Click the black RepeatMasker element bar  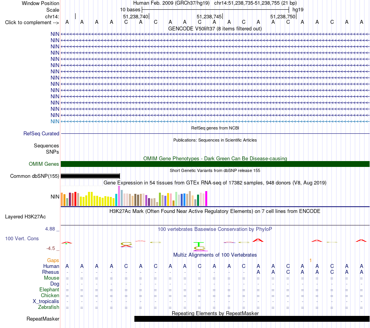[x=252, y=319]
